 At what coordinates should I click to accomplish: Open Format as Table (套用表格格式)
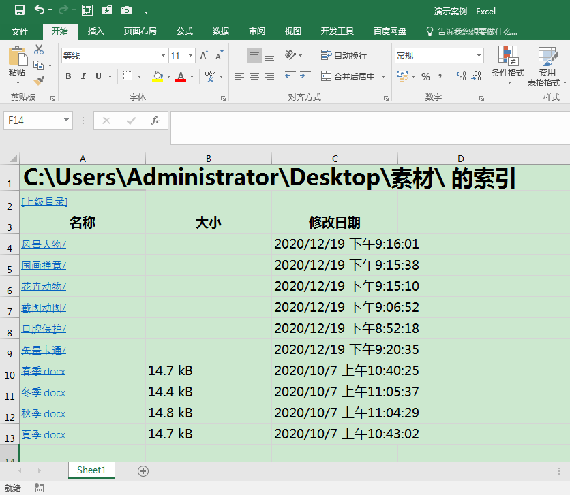[547, 67]
